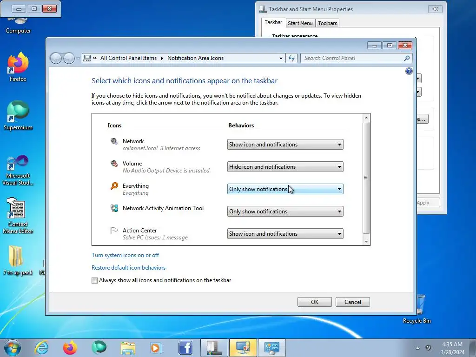Screen dimensions: 476x357
Task: Click the computer icon in address bar
Action: click(87, 58)
